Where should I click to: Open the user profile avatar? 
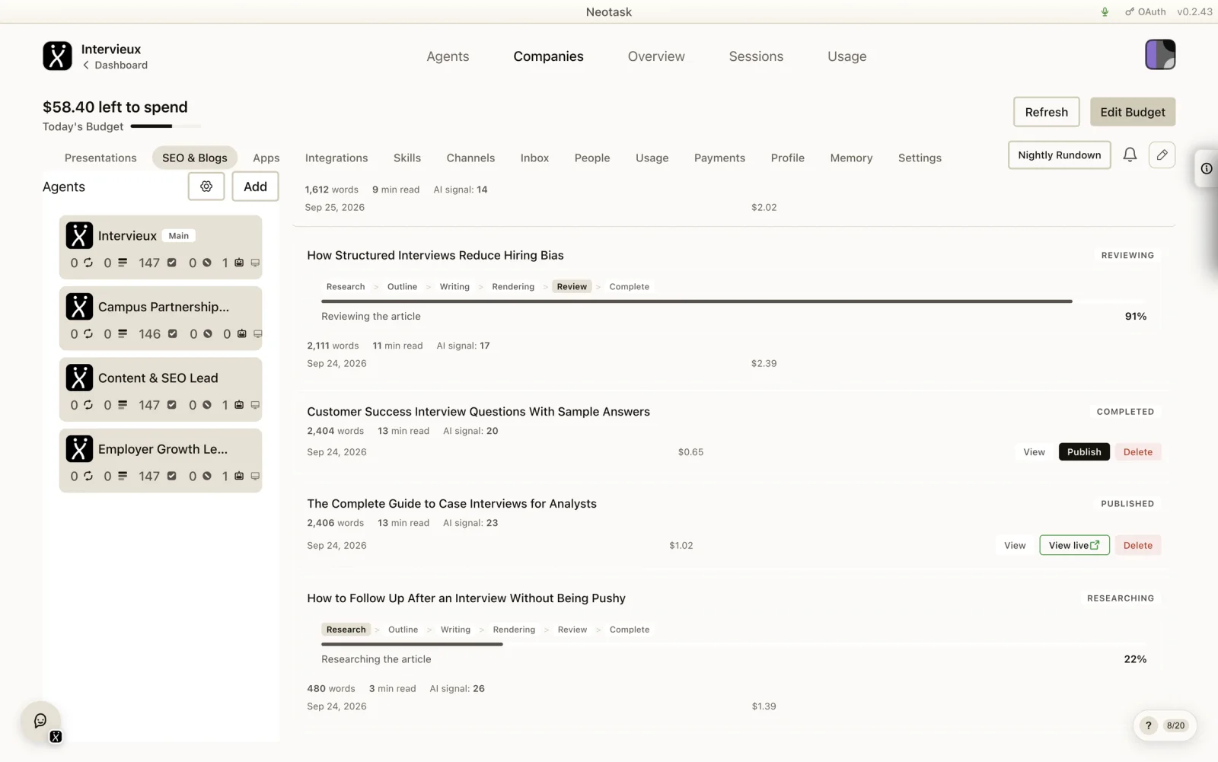1160,55
